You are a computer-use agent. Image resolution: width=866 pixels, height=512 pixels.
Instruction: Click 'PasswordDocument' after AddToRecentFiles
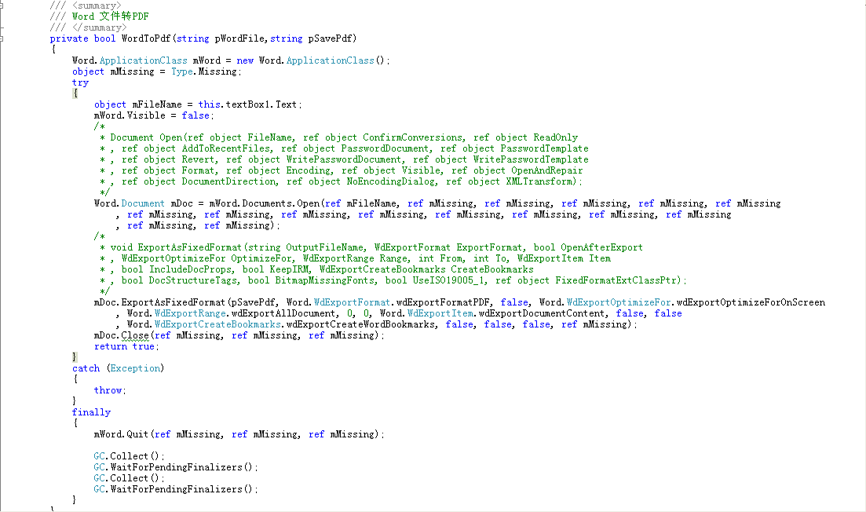pyautogui.click(x=385, y=148)
